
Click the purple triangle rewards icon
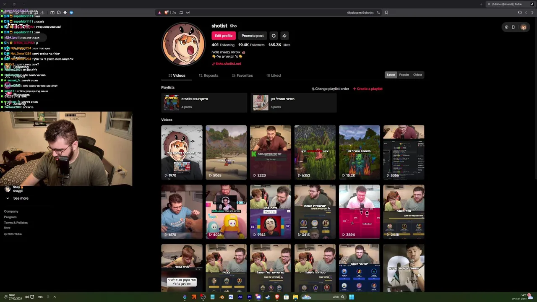tap(159, 13)
